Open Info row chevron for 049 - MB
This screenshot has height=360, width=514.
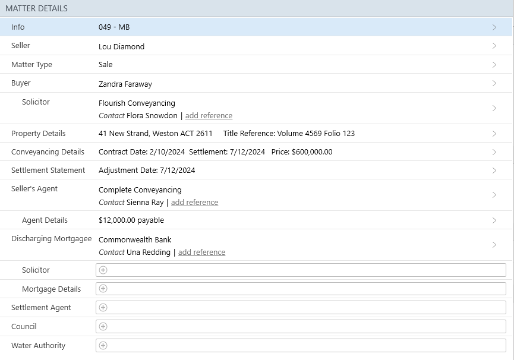point(494,27)
